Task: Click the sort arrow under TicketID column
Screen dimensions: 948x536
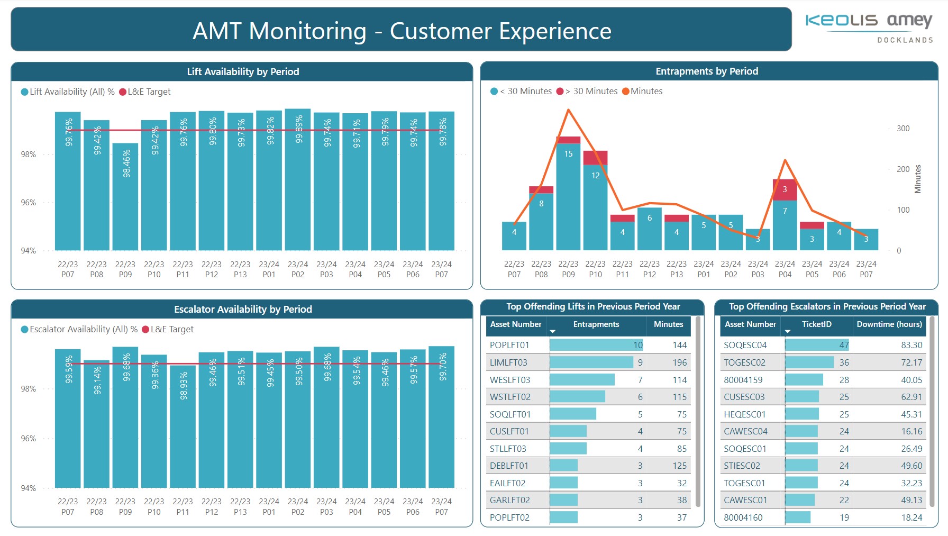Action: point(788,332)
